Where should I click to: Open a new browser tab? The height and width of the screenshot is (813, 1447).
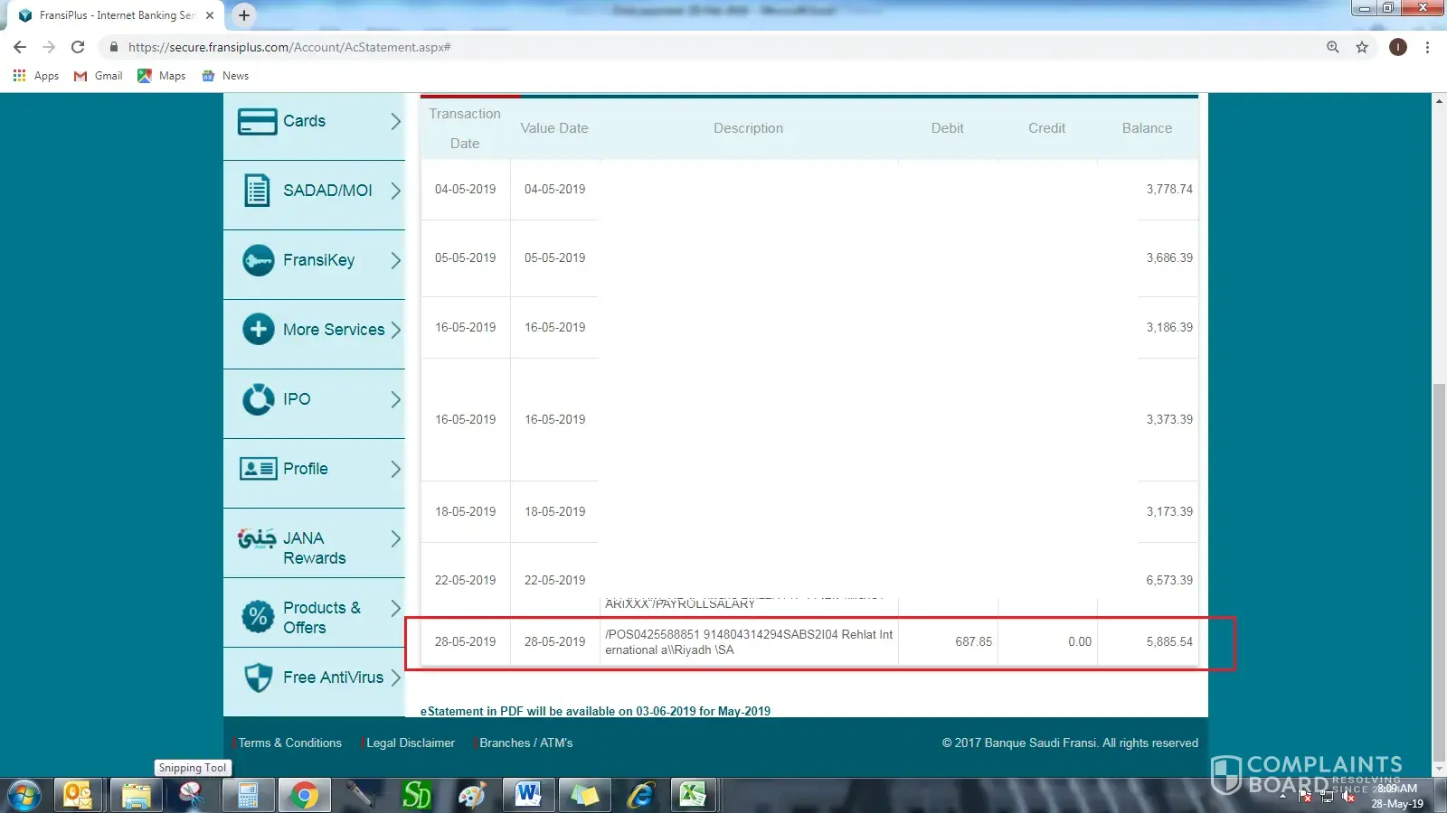pos(244,15)
